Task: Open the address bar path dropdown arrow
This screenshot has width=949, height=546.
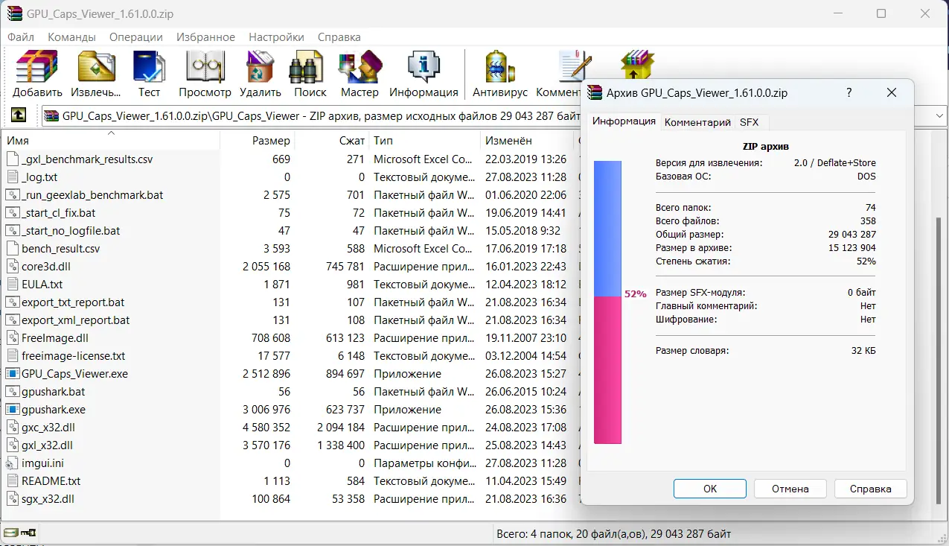Action: (939, 115)
